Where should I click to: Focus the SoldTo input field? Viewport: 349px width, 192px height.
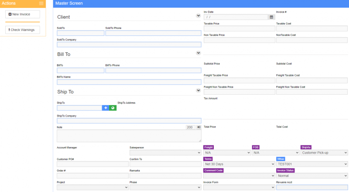click(81, 33)
